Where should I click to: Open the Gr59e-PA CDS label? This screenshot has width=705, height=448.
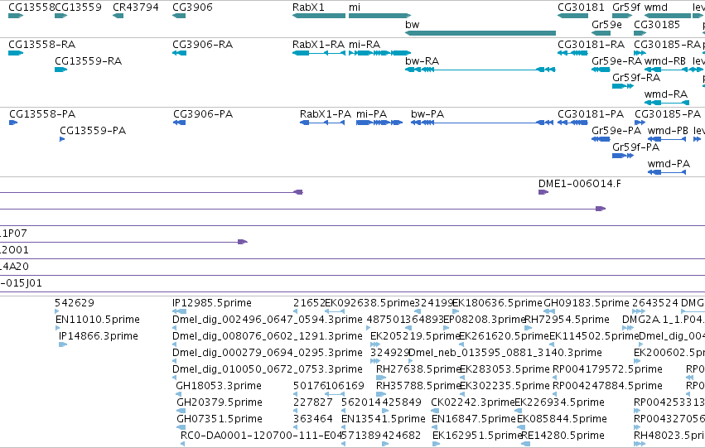(x=616, y=131)
